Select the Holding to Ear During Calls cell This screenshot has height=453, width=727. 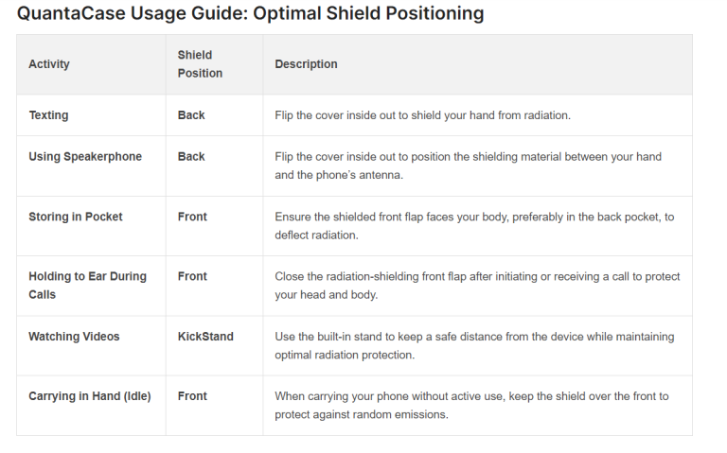click(x=87, y=286)
